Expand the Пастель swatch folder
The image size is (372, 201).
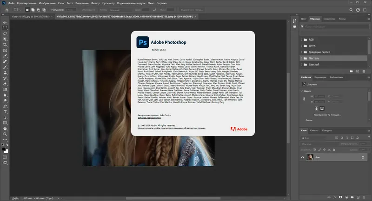click(x=302, y=58)
